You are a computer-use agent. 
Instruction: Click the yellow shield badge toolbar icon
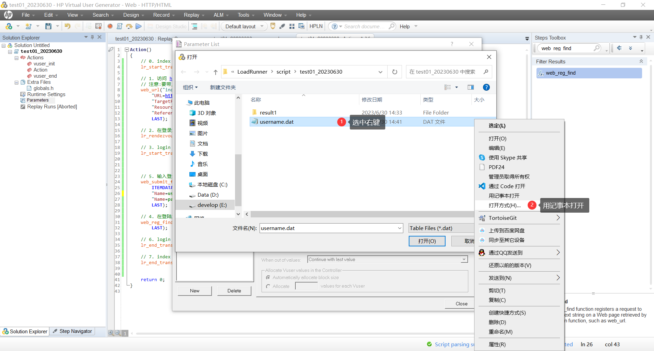click(273, 26)
